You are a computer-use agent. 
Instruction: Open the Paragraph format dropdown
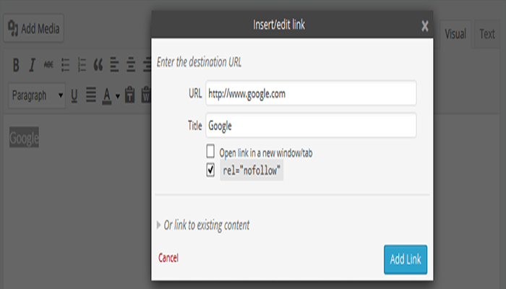pos(37,95)
